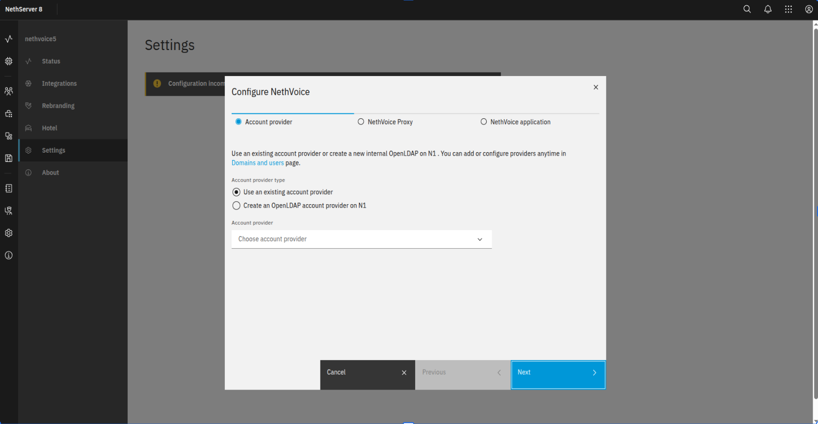Open domains and users icon in left rail
The width and height of the screenshot is (818, 424).
tap(9, 91)
